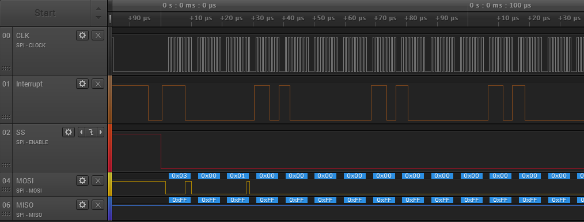Image resolution: width=584 pixels, height=222 pixels.
Task: Select the 0x03 decoded MOSI byte bubble
Action: pyautogui.click(x=180, y=176)
